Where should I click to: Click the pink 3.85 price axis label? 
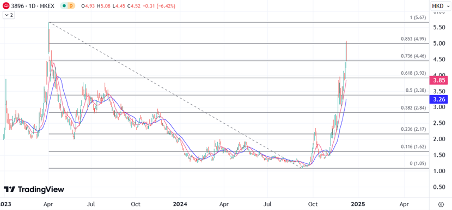[x=438, y=80]
